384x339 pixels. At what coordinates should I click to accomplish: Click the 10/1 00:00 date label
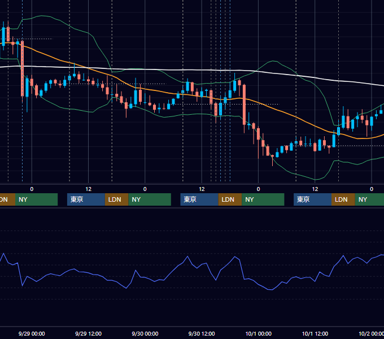[259, 333]
